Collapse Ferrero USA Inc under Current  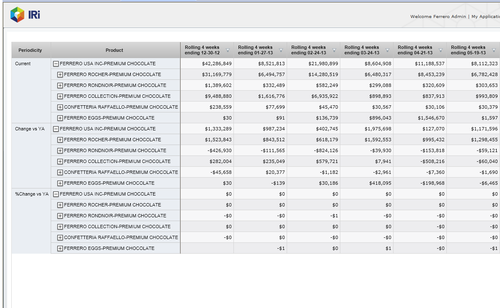click(56, 64)
